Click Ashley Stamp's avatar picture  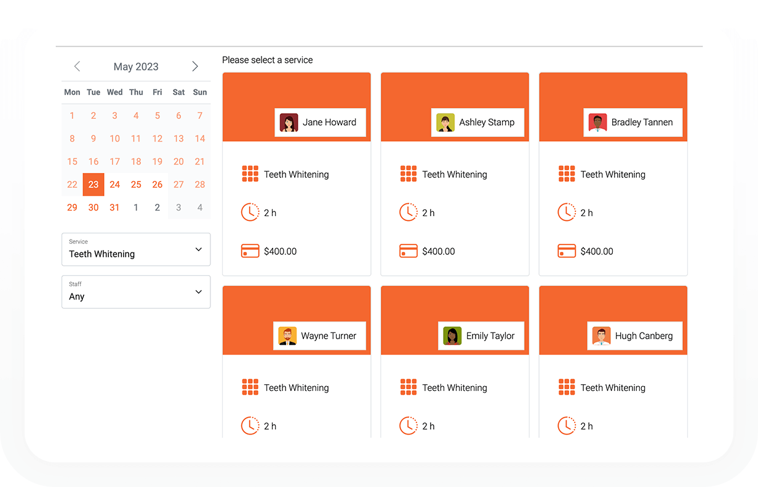tap(445, 123)
